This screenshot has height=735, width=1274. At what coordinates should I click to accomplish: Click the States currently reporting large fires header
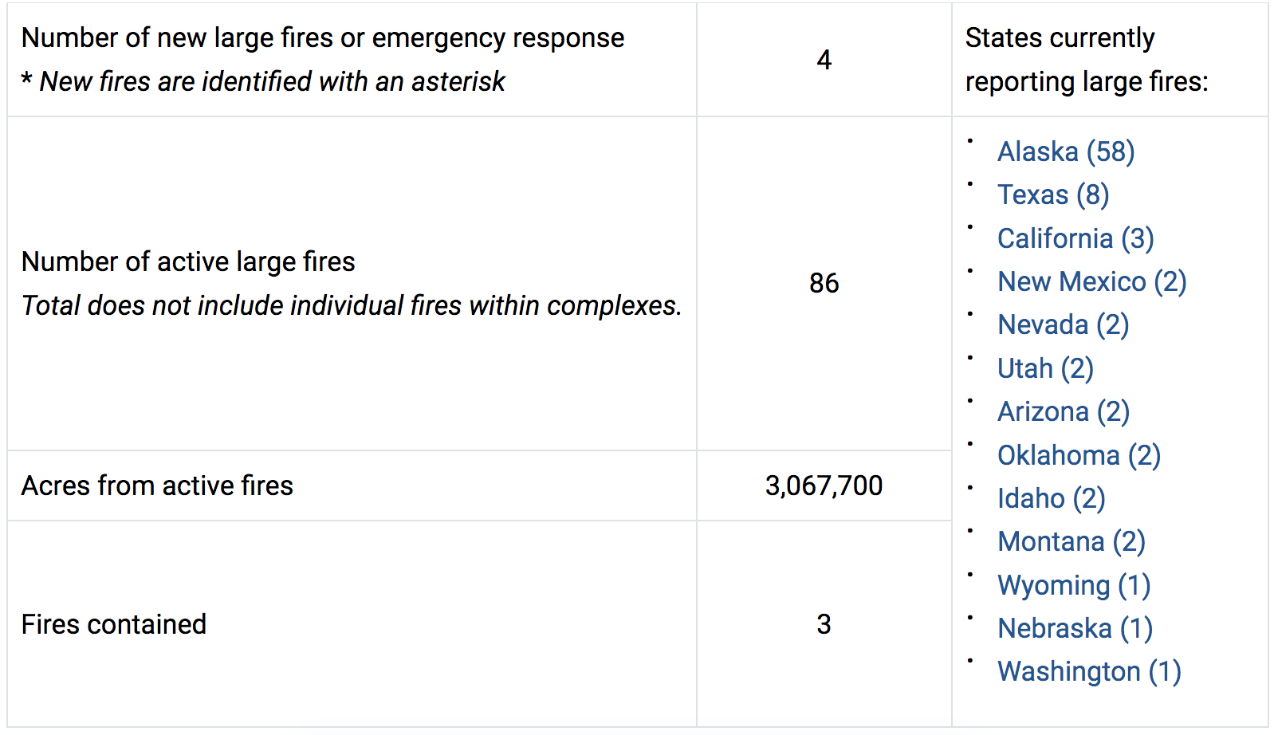tap(1087, 60)
